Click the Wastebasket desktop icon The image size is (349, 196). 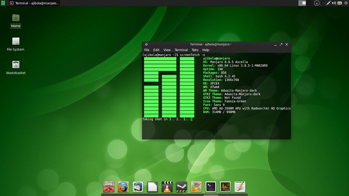tap(16, 65)
